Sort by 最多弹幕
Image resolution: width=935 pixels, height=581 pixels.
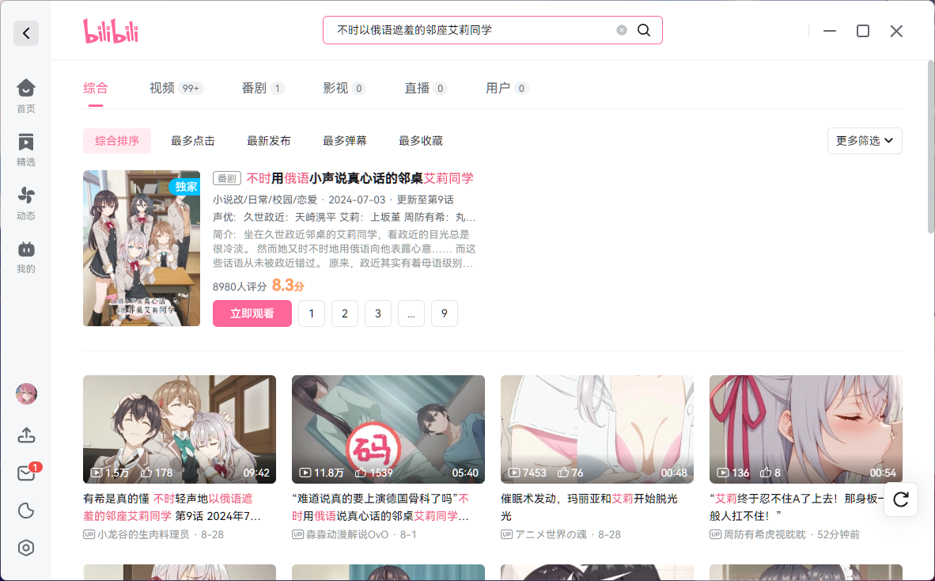pyautogui.click(x=345, y=141)
